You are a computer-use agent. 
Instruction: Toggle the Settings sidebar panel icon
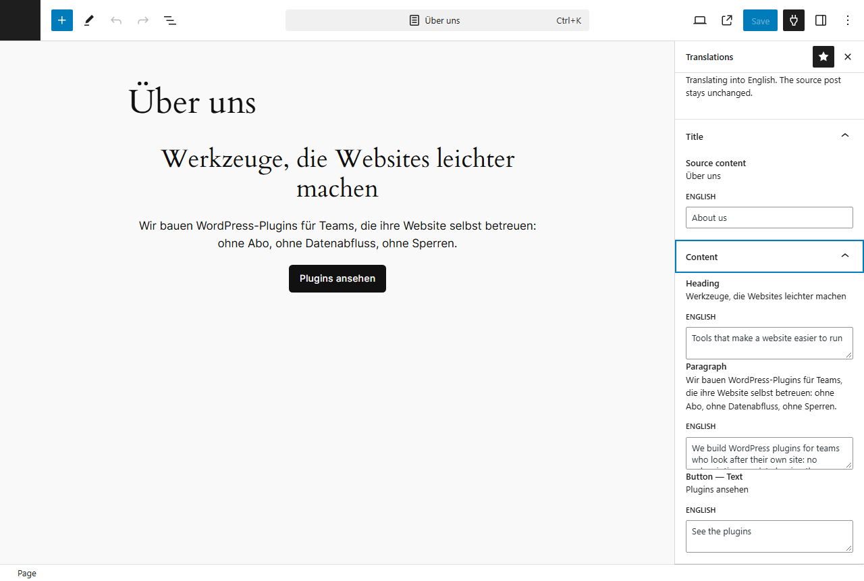pos(821,20)
